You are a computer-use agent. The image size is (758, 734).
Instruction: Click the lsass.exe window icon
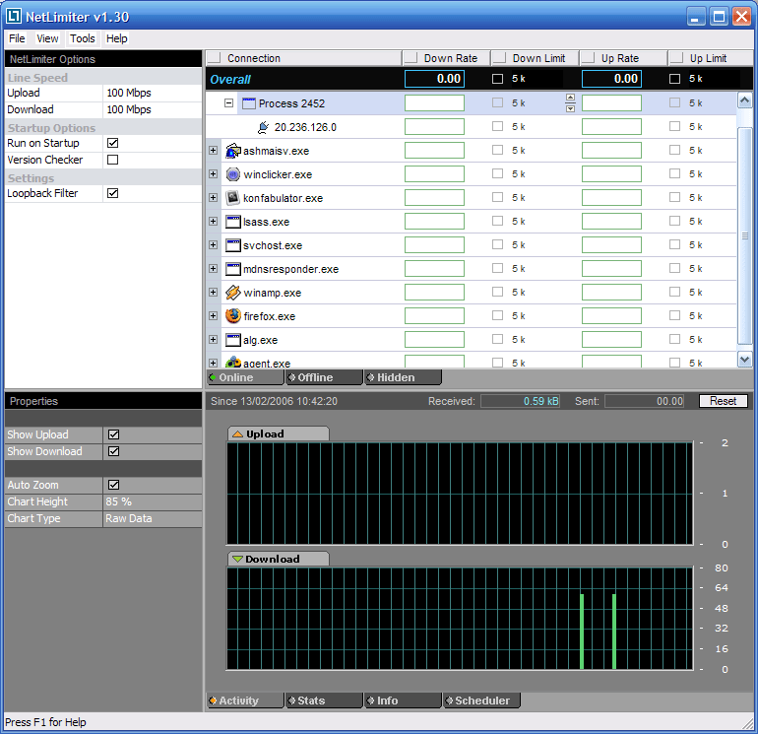233,222
